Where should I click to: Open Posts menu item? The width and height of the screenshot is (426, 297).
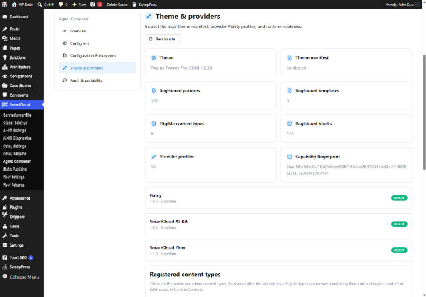click(22, 29)
